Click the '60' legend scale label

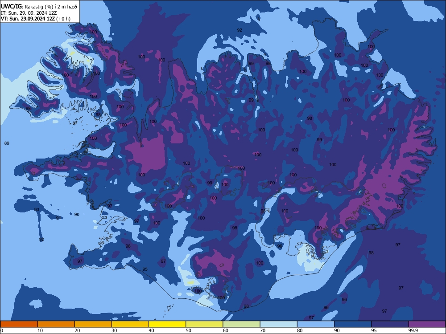226,330
